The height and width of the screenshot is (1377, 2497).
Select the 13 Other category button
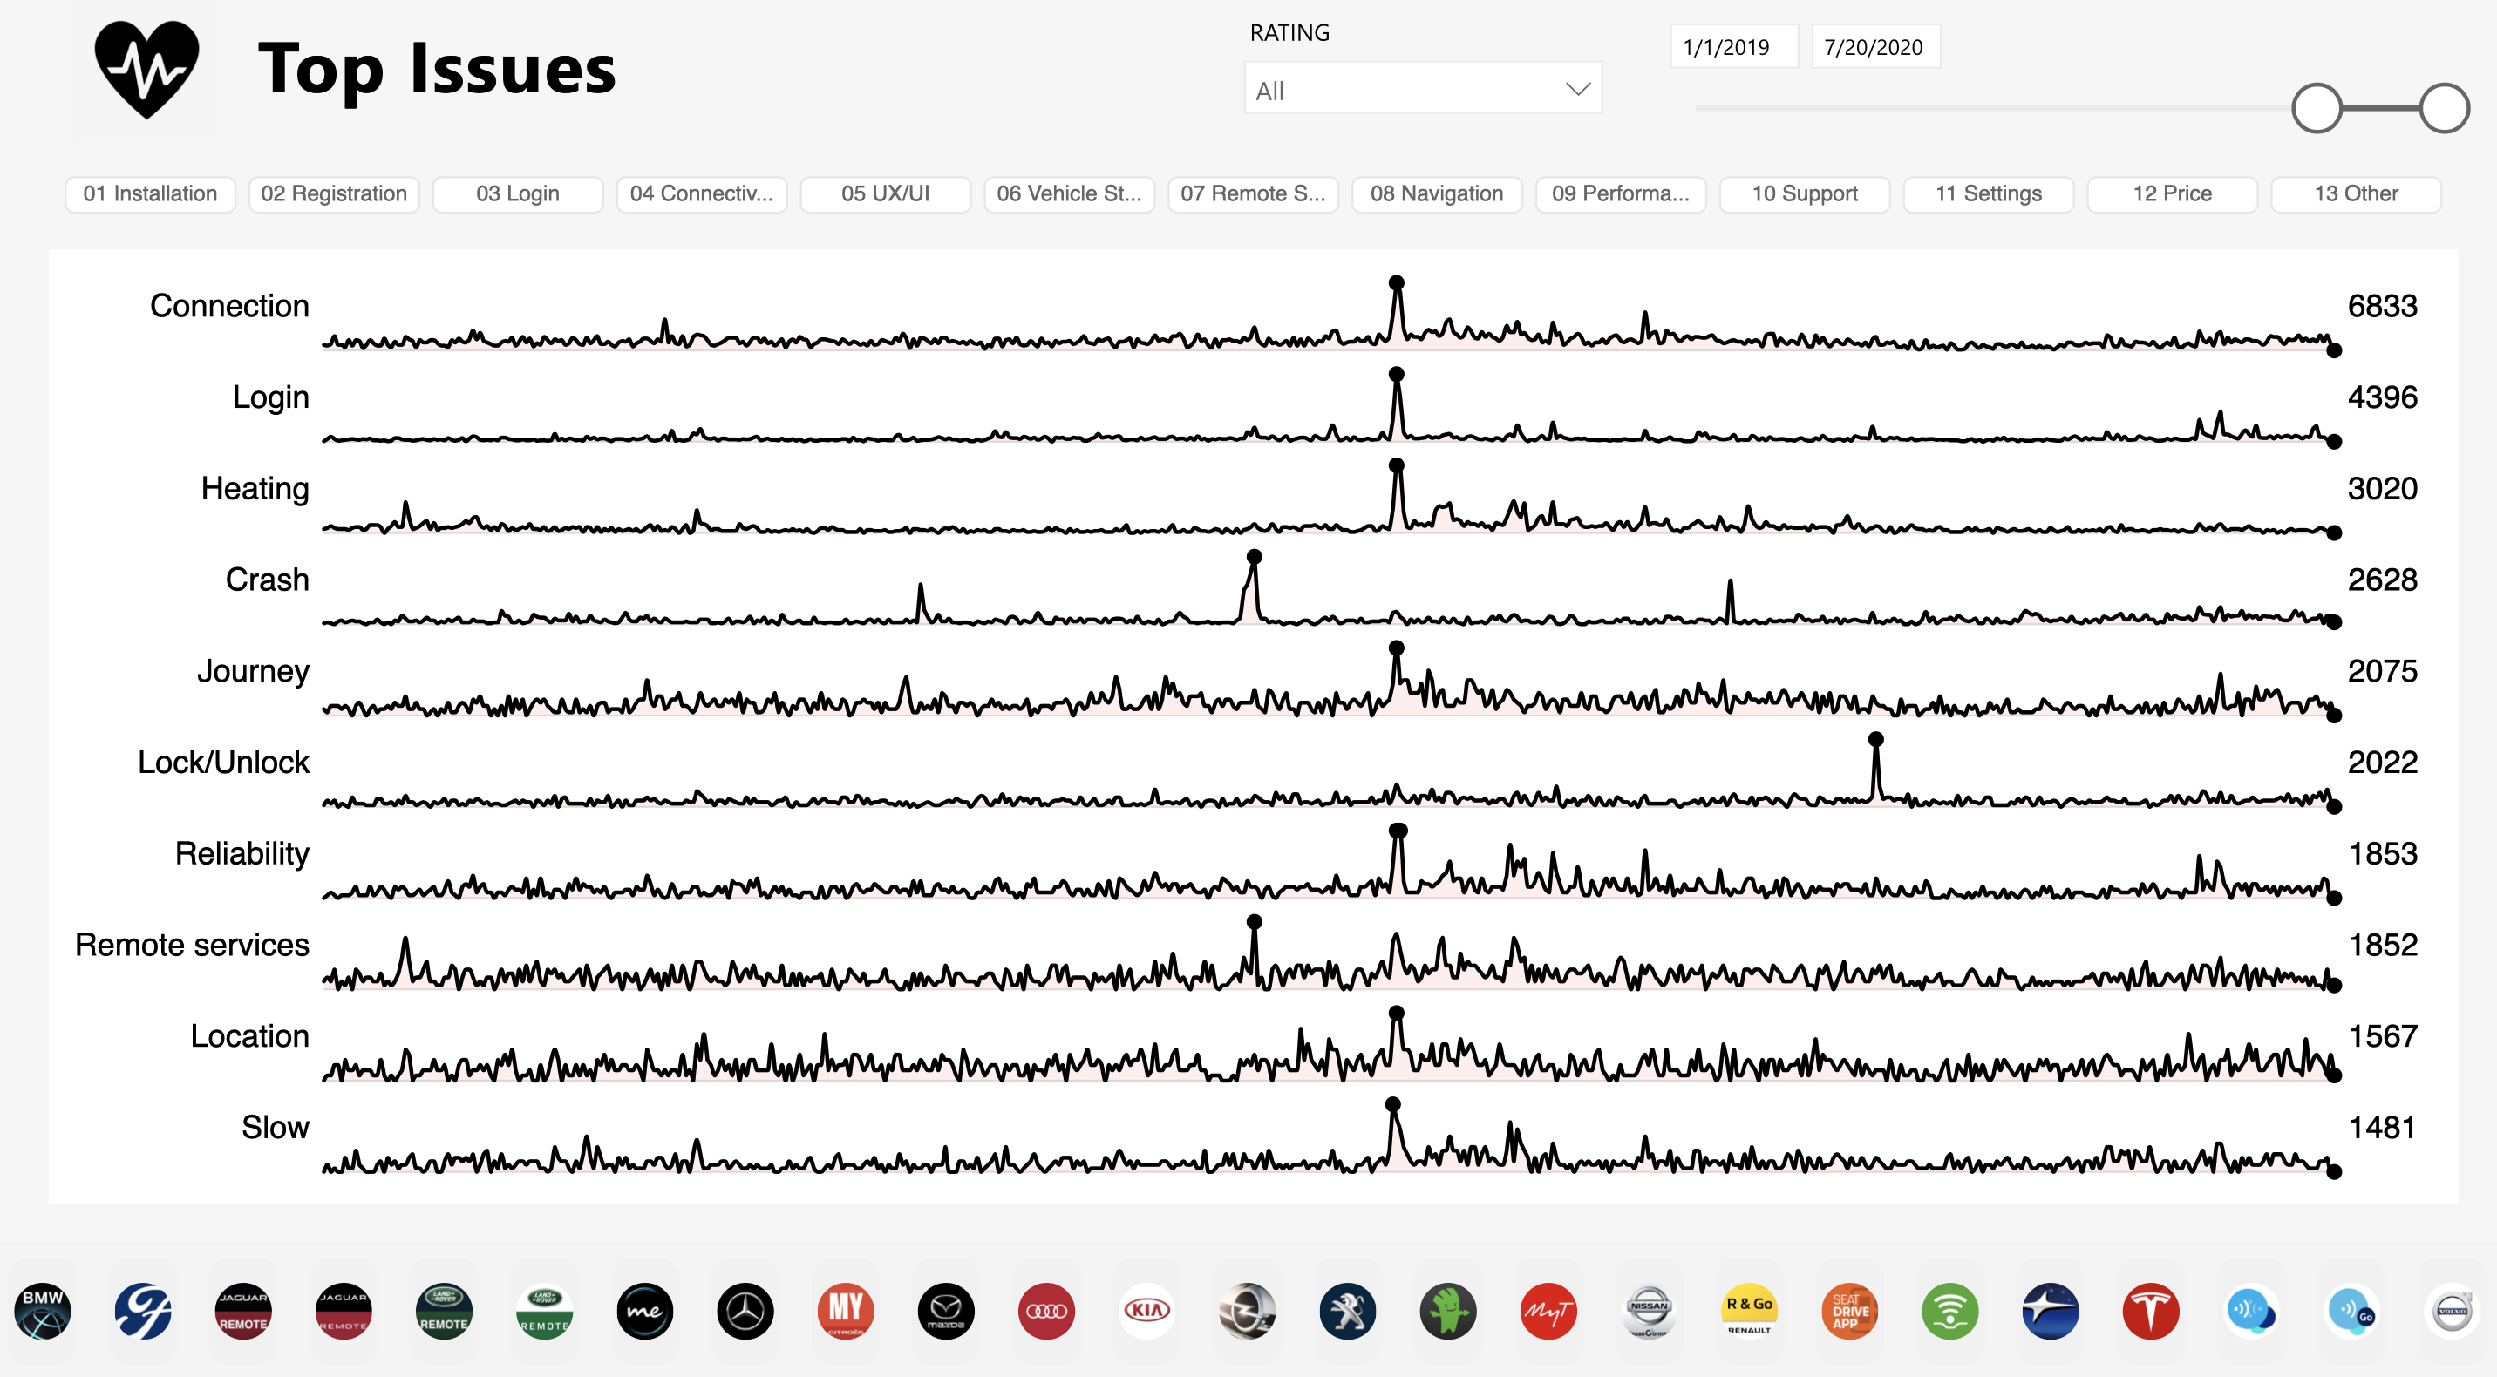coord(2356,193)
